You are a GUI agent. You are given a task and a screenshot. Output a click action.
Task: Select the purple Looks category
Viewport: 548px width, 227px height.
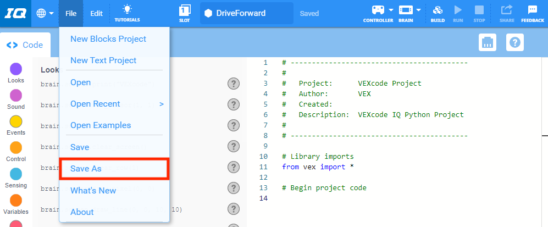point(16,69)
